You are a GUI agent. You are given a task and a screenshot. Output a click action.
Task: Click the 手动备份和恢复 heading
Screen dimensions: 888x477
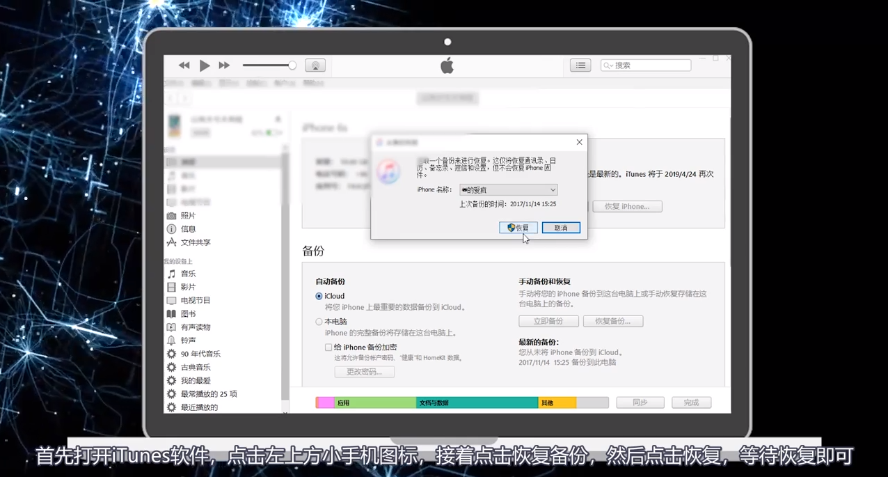(544, 282)
